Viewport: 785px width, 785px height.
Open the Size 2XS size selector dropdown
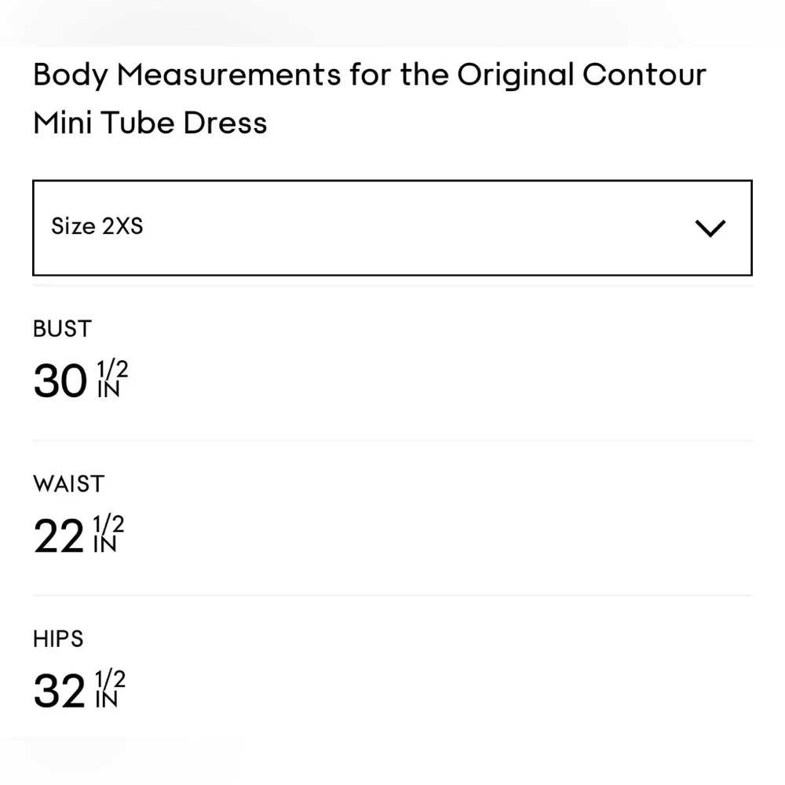point(392,227)
